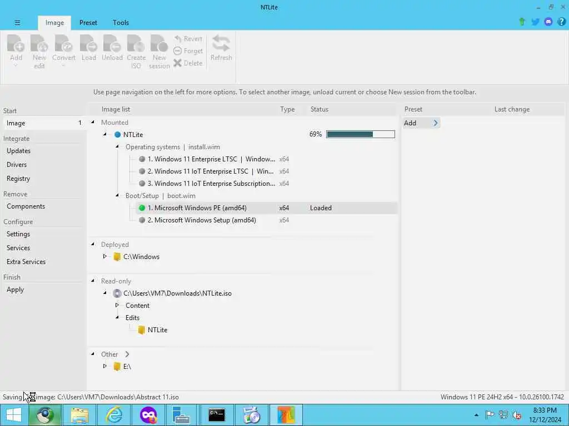Click the Last change column header
Screen dimensions: 569x426
(512, 109)
